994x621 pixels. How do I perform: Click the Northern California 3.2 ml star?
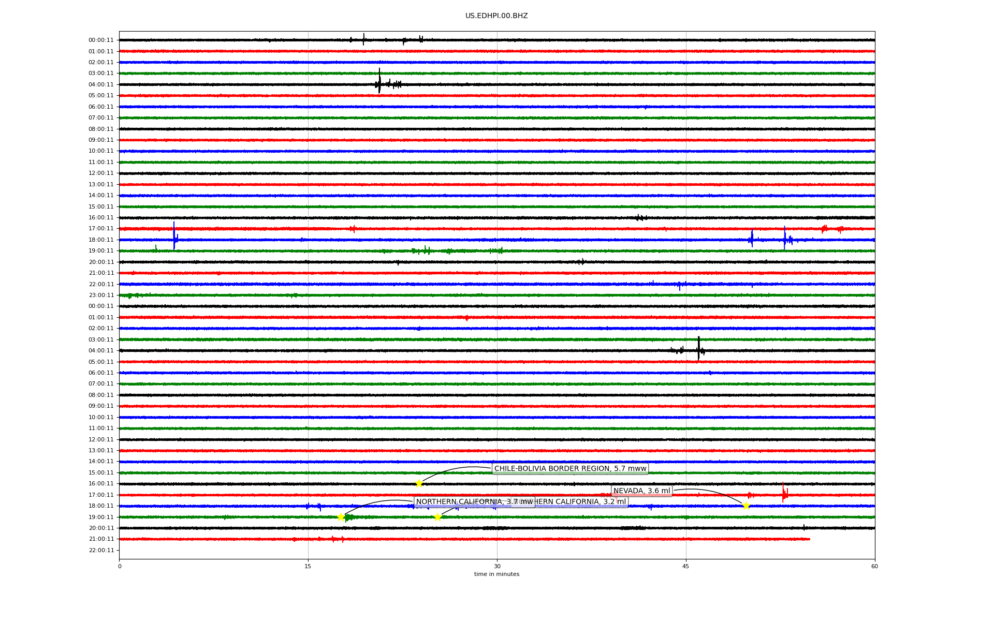click(437, 517)
